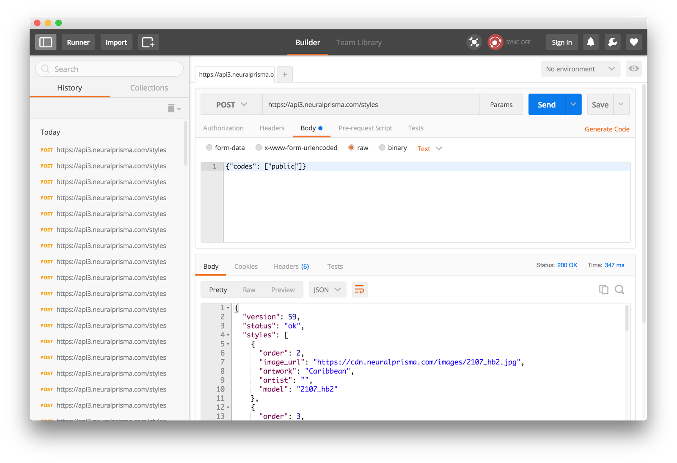Click the Body tab in request section

(x=311, y=128)
